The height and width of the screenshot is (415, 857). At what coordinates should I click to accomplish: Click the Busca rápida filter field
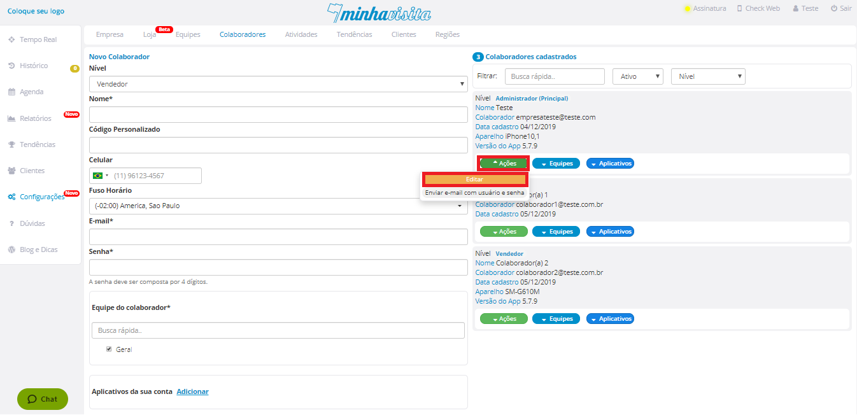pos(554,76)
